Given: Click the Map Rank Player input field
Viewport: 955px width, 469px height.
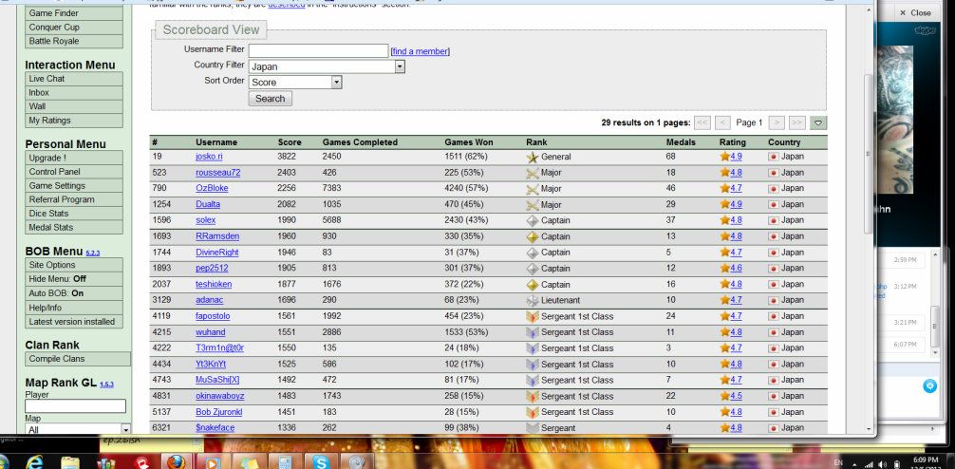Looking at the screenshot, I should click(x=76, y=405).
